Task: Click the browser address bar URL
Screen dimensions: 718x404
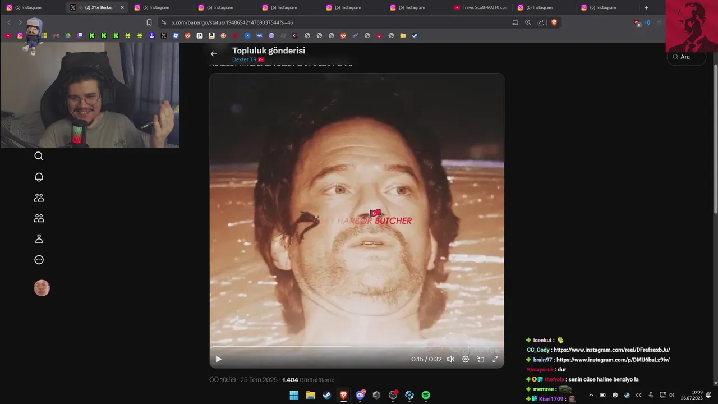Action: click(x=232, y=22)
